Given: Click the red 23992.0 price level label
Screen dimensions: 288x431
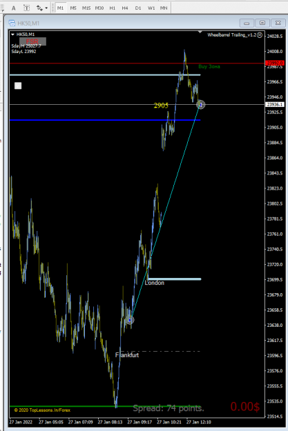Looking at the screenshot, I should tap(274, 63).
